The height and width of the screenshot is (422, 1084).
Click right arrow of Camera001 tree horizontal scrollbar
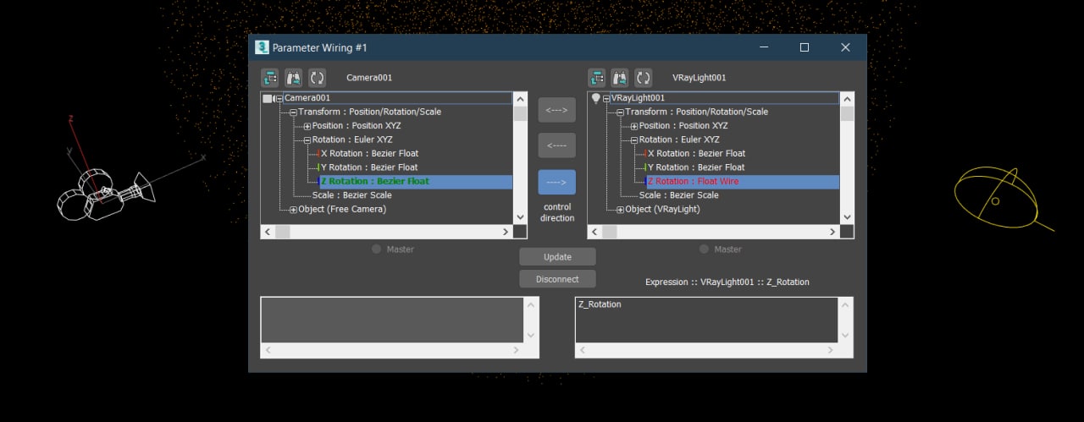pos(507,232)
